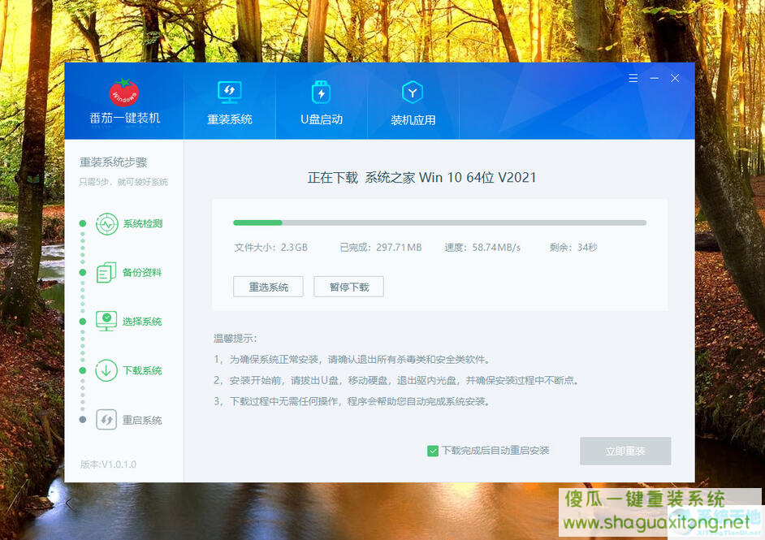Click the 速度: 58.74MB/s text

482,248
